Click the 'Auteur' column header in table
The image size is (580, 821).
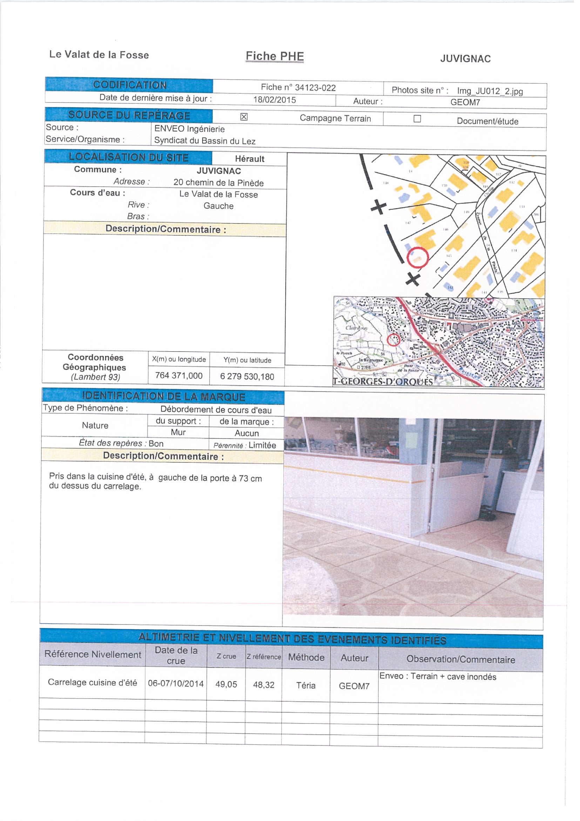pyautogui.click(x=354, y=658)
